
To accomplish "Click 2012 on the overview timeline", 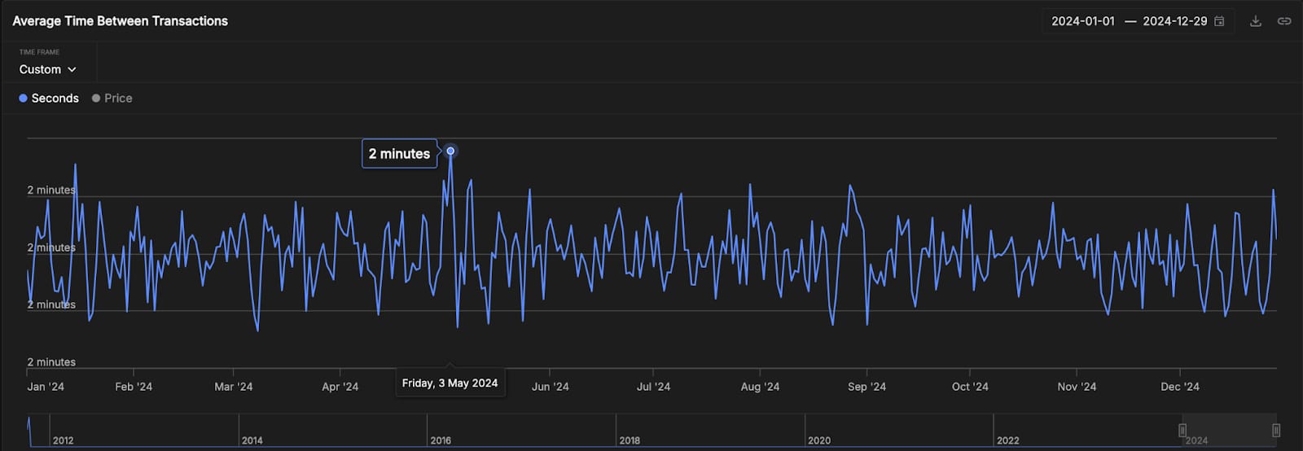I will 63,440.
